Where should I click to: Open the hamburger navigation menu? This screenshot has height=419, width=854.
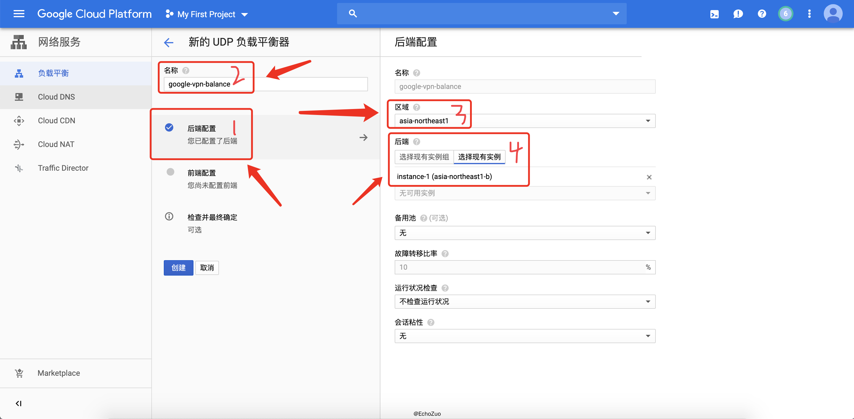tap(19, 14)
